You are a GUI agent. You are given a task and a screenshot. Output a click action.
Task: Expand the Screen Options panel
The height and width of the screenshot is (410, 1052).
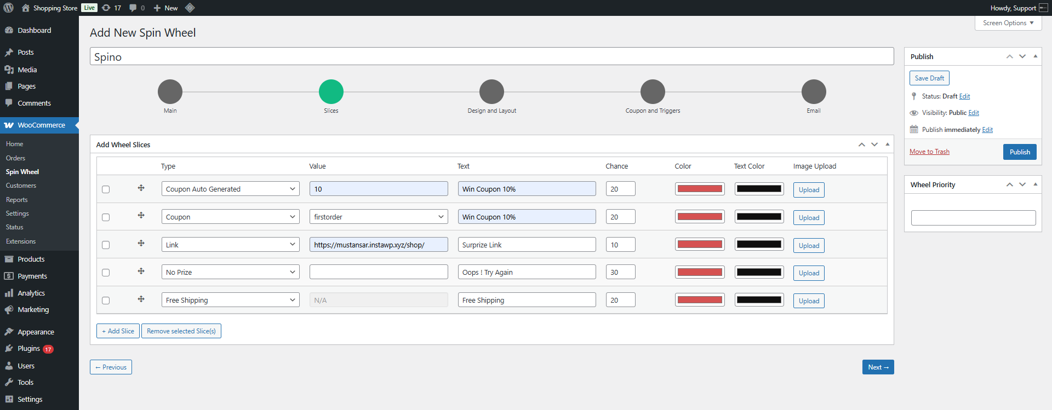[1008, 23]
